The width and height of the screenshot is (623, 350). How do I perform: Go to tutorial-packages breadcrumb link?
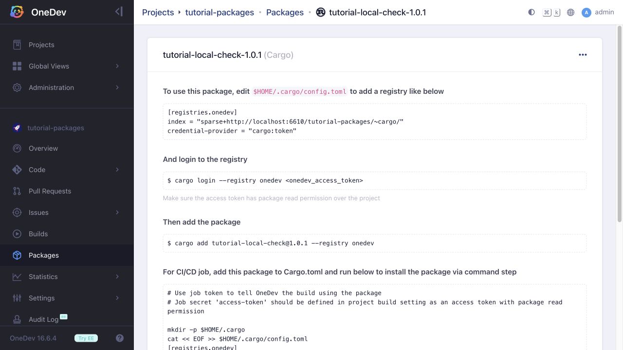pos(220,12)
